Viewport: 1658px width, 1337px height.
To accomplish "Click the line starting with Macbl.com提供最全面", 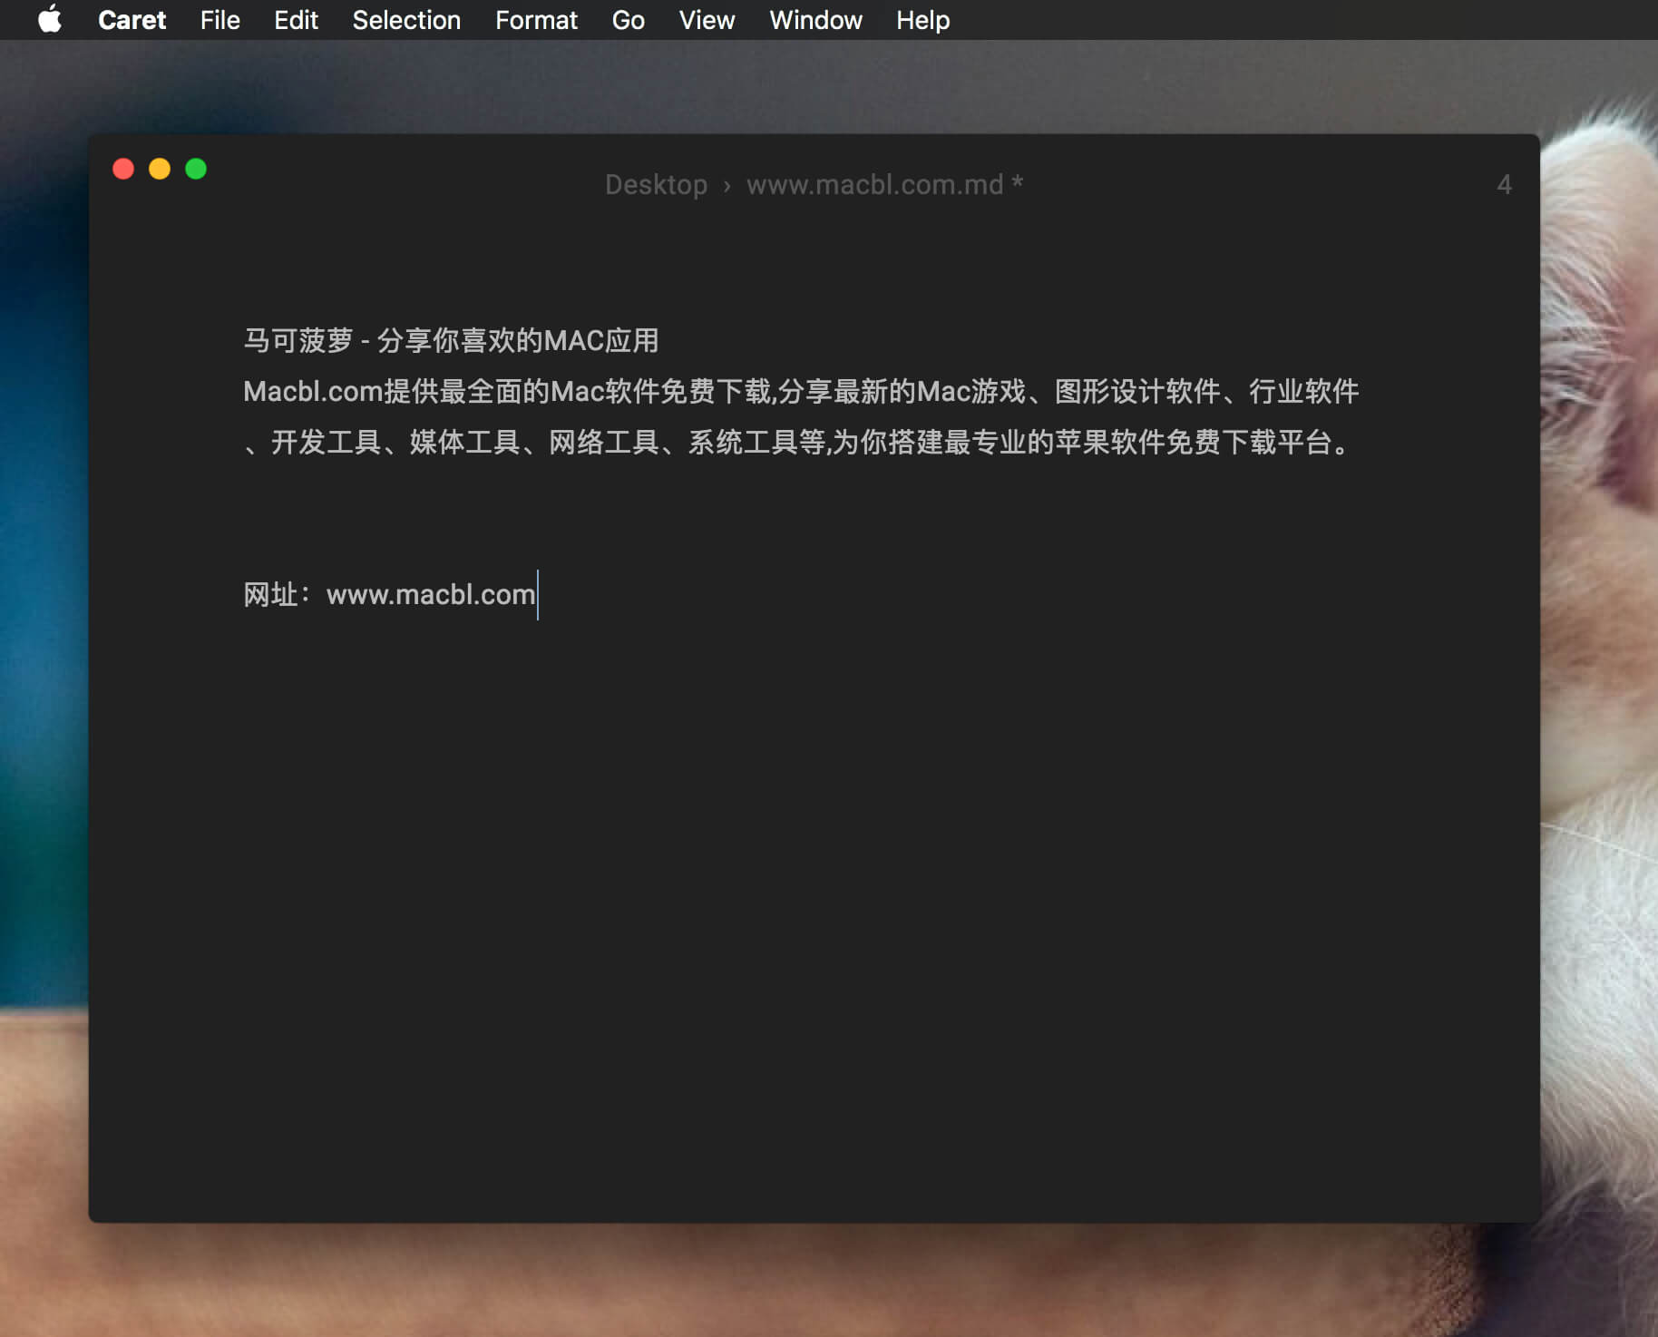I will click(801, 392).
